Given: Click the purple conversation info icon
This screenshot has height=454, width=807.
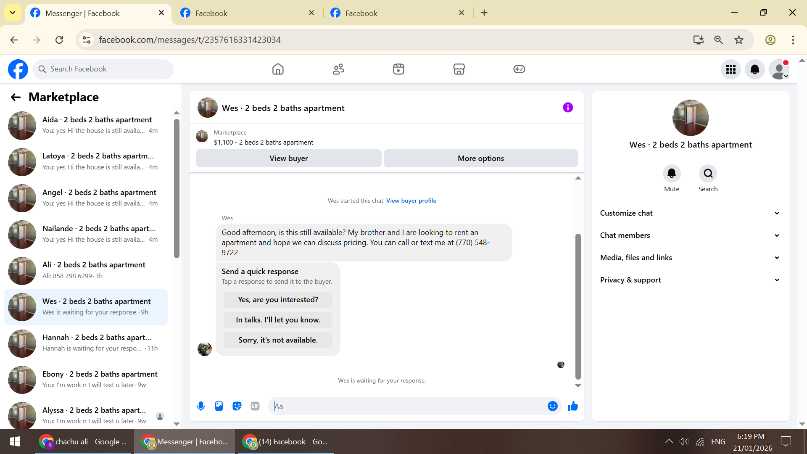Looking at the screenshot, I should click(568, 108).
